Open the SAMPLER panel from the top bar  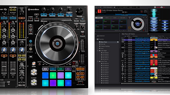[125, 7]
